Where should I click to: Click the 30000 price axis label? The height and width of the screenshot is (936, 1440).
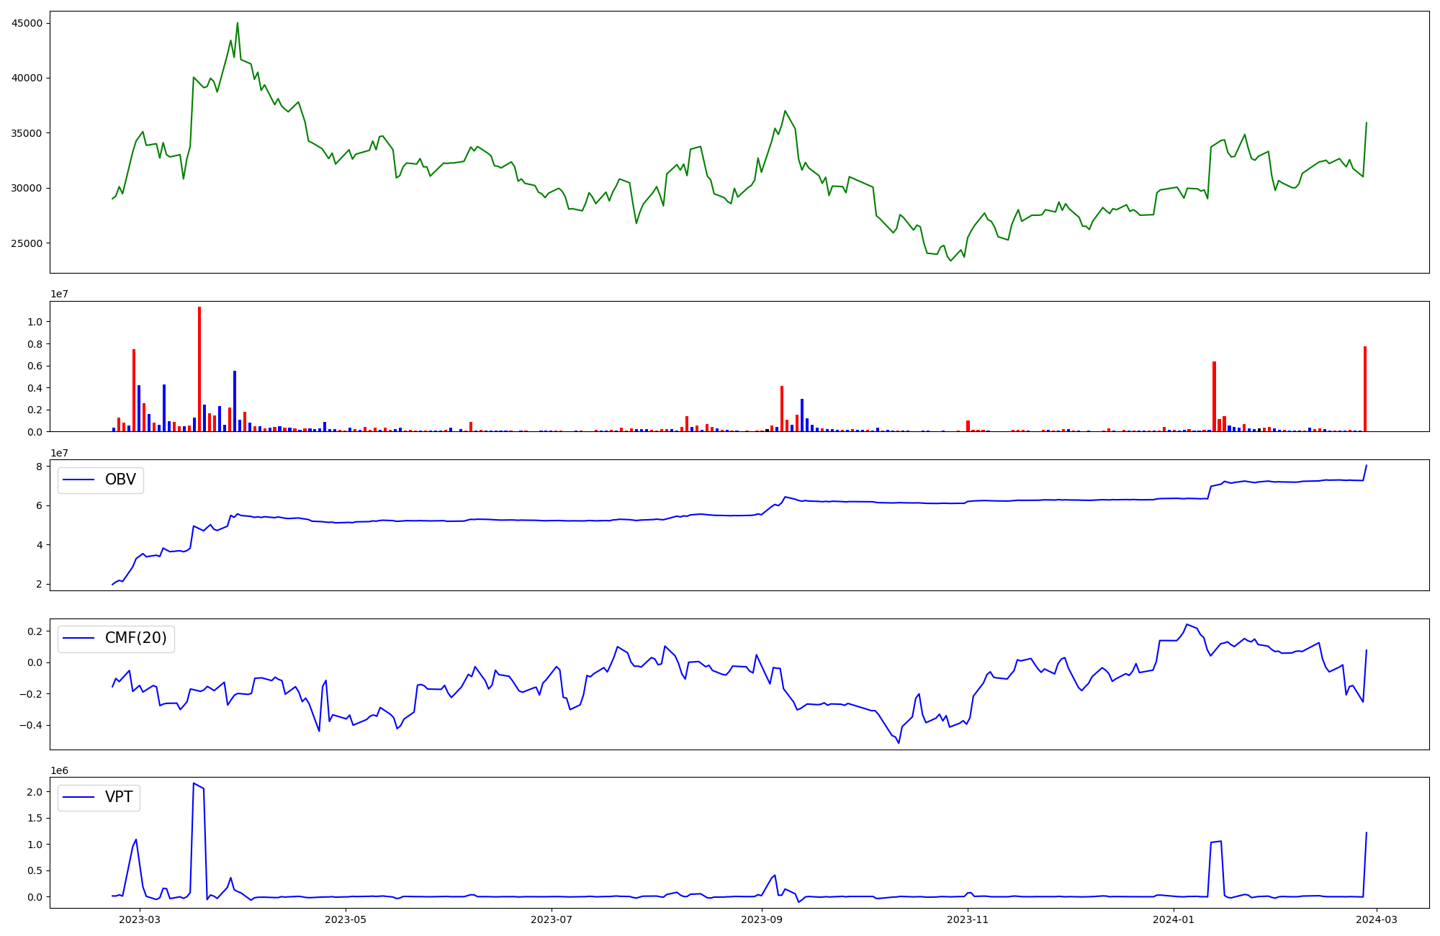27,188
